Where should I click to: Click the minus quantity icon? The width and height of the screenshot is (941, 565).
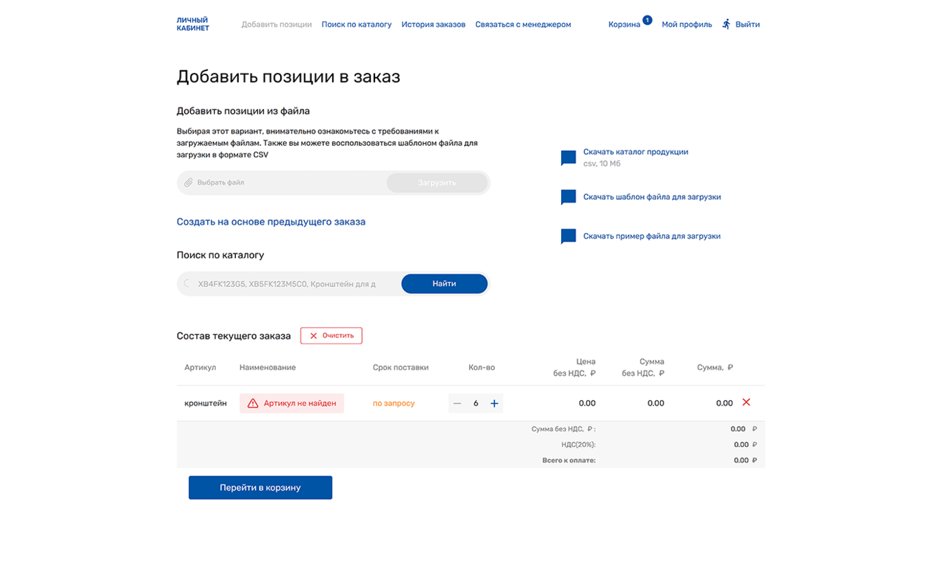pos(457,404)
